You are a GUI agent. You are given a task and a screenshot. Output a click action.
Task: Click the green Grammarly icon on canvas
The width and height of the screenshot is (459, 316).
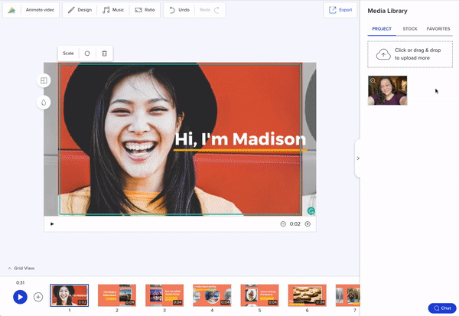pyautogui.click(x=311, y=210)
